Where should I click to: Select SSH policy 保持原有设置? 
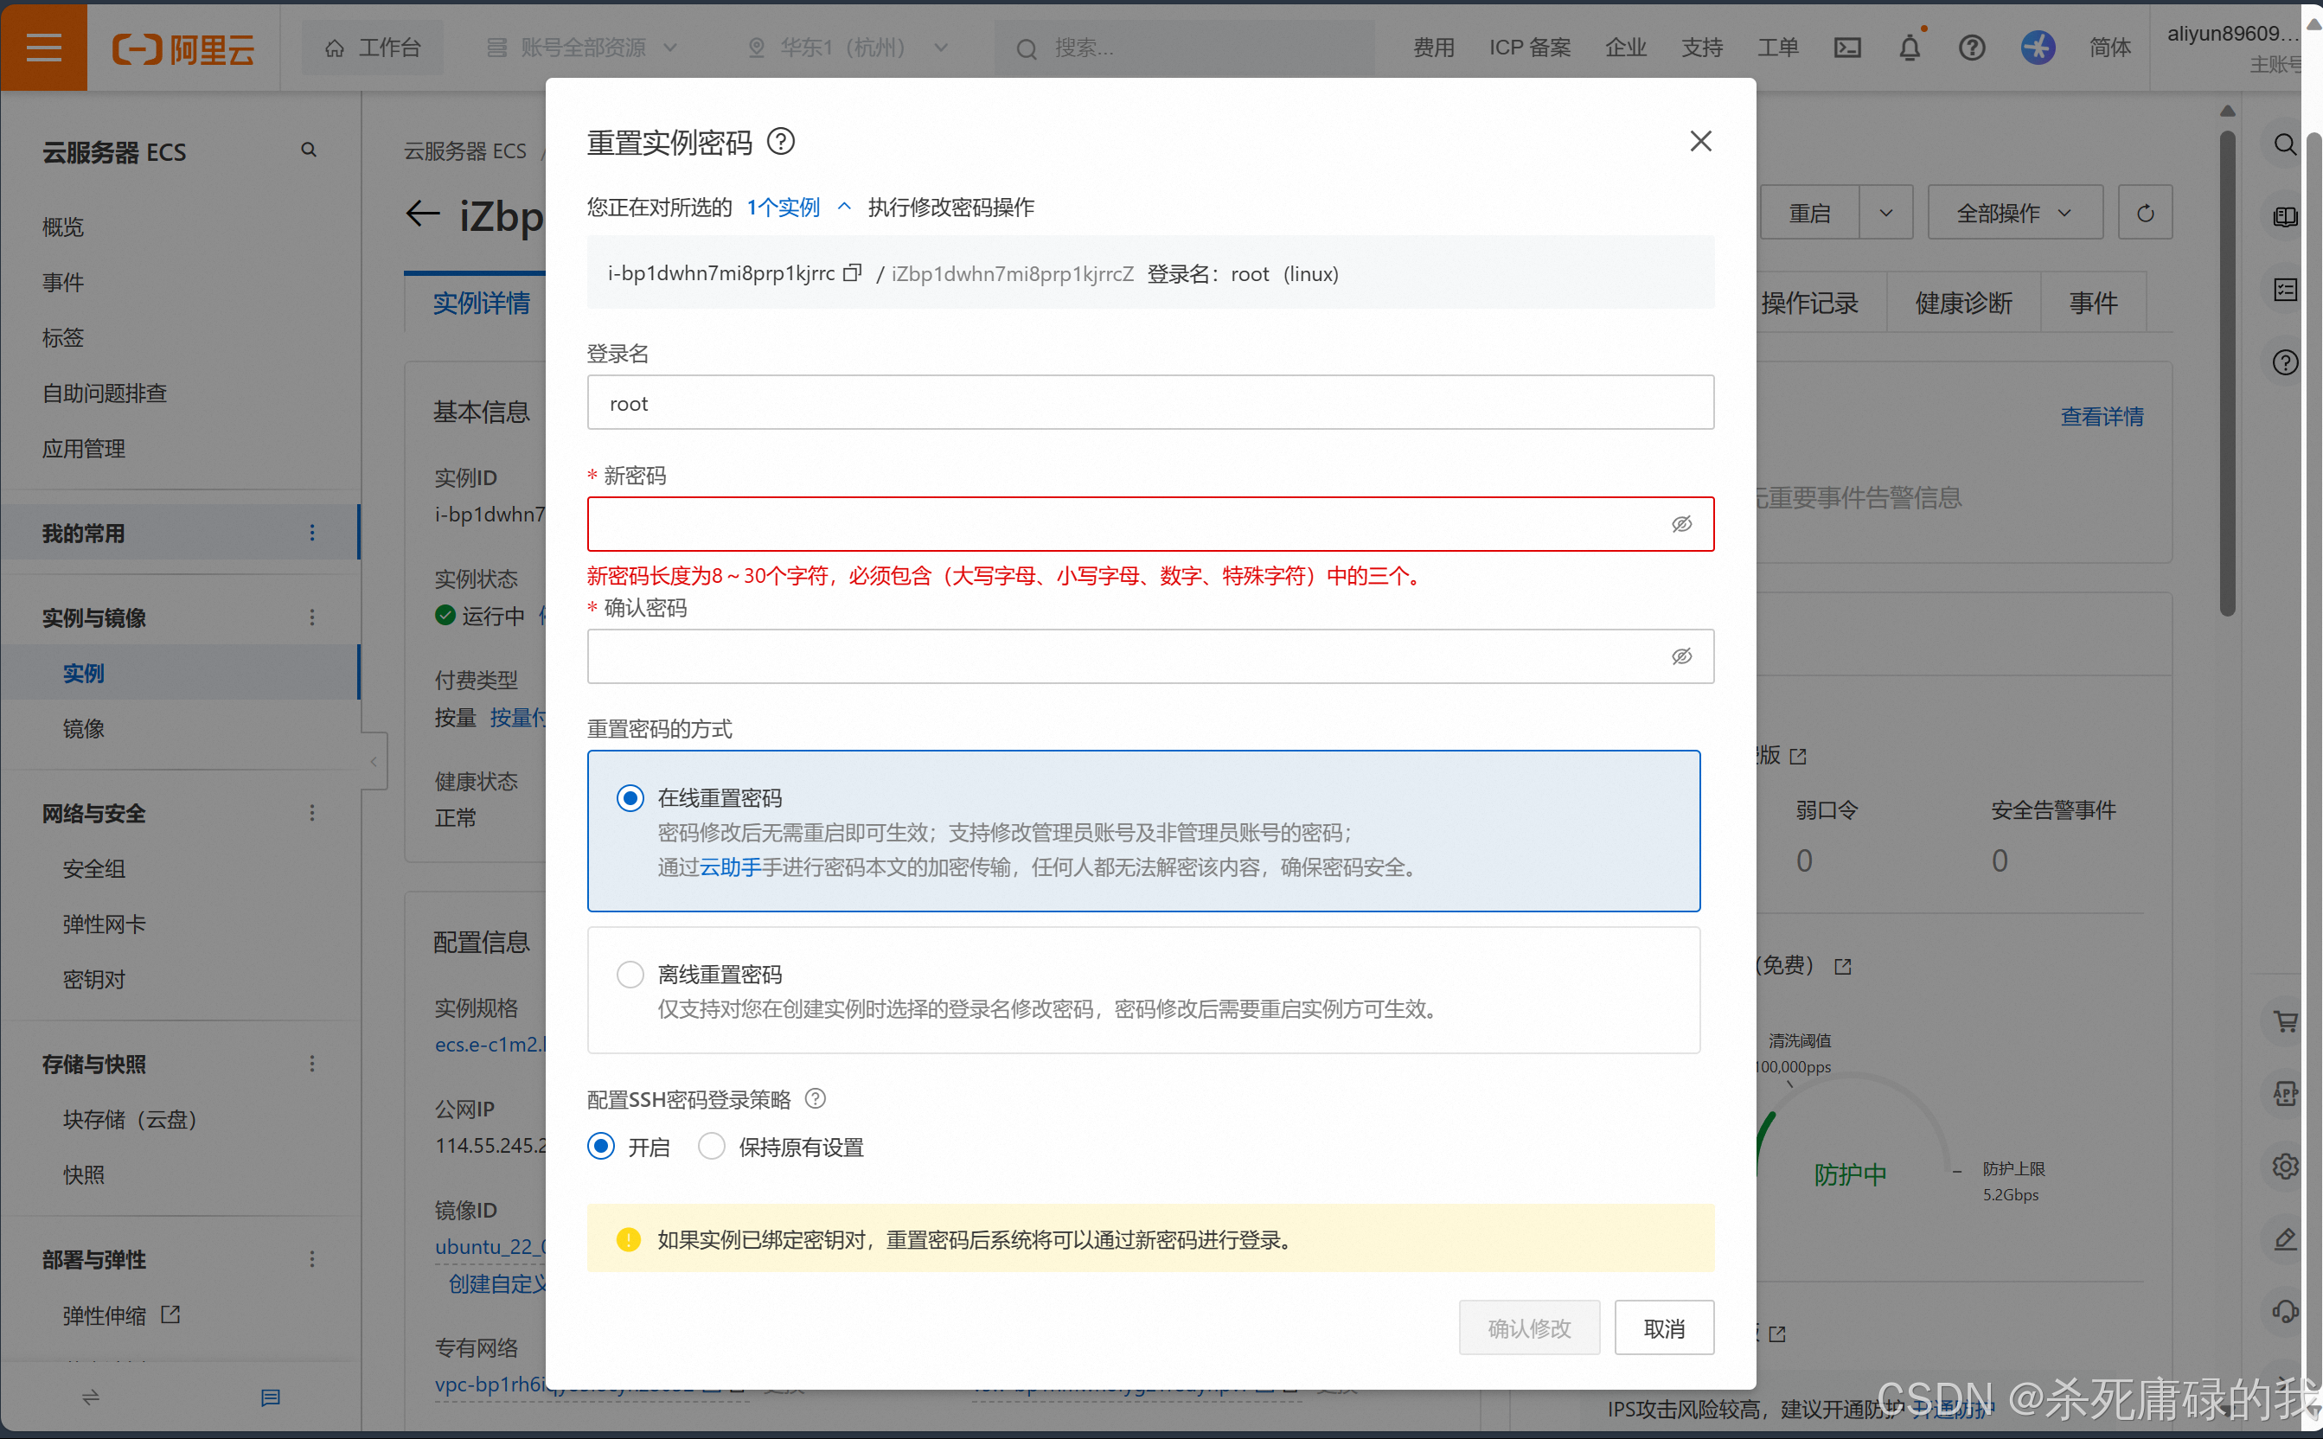coord(712,1146)
